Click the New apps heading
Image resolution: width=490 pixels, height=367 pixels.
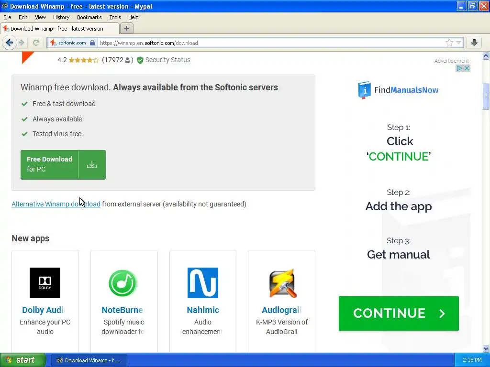click(x=30, y=238)
